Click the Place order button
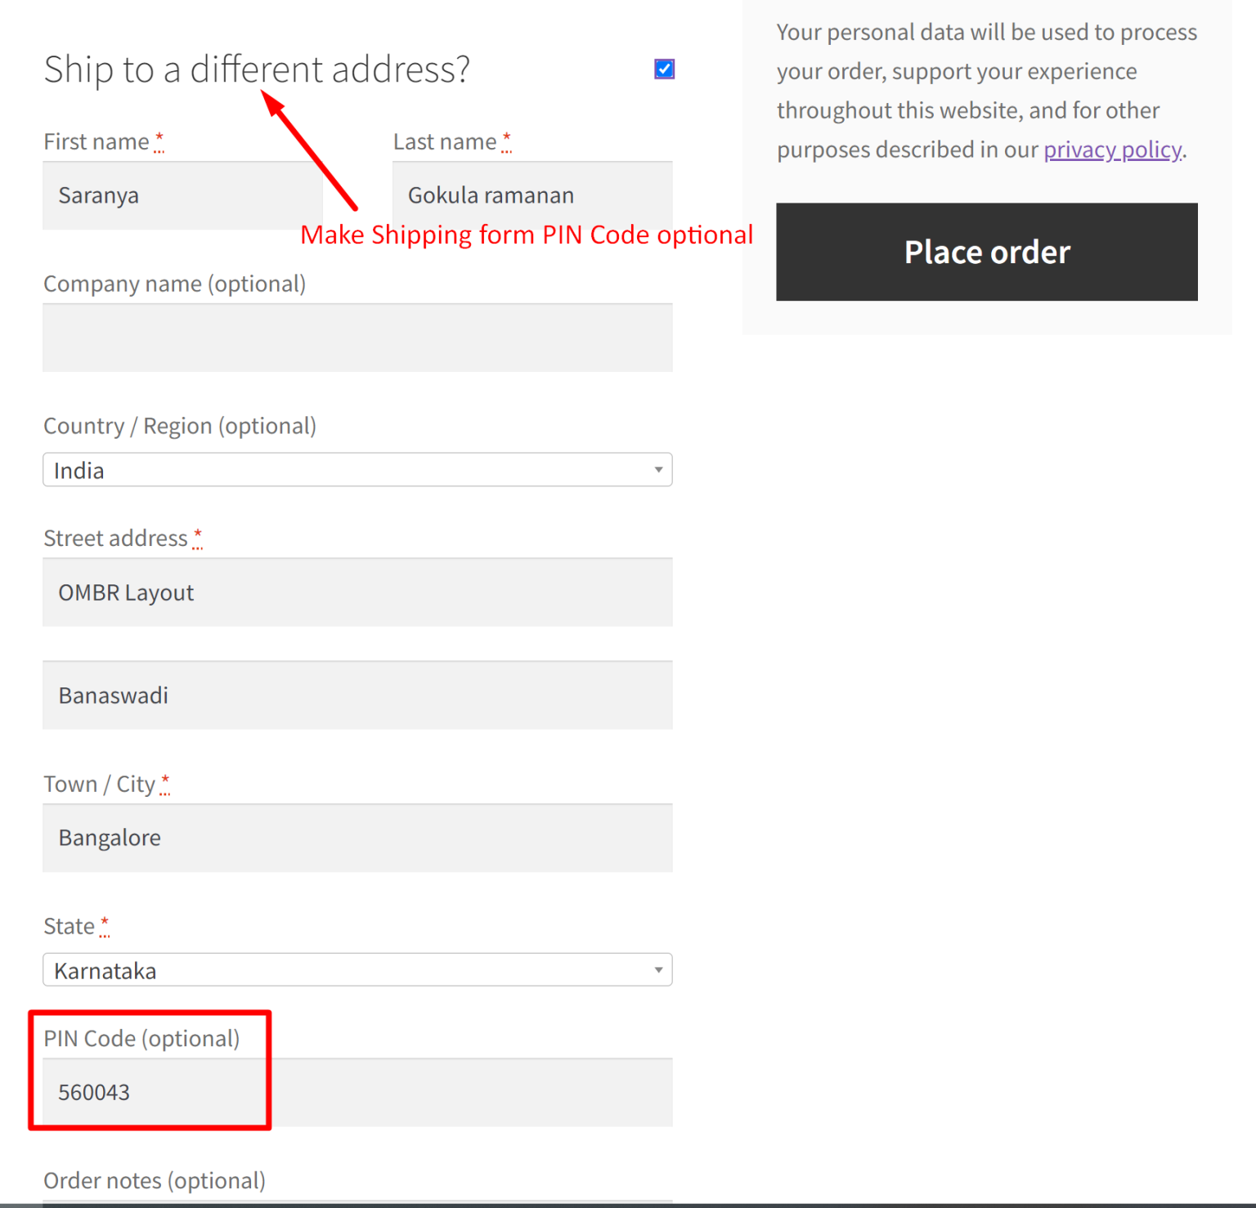 [x=986, y=252]
